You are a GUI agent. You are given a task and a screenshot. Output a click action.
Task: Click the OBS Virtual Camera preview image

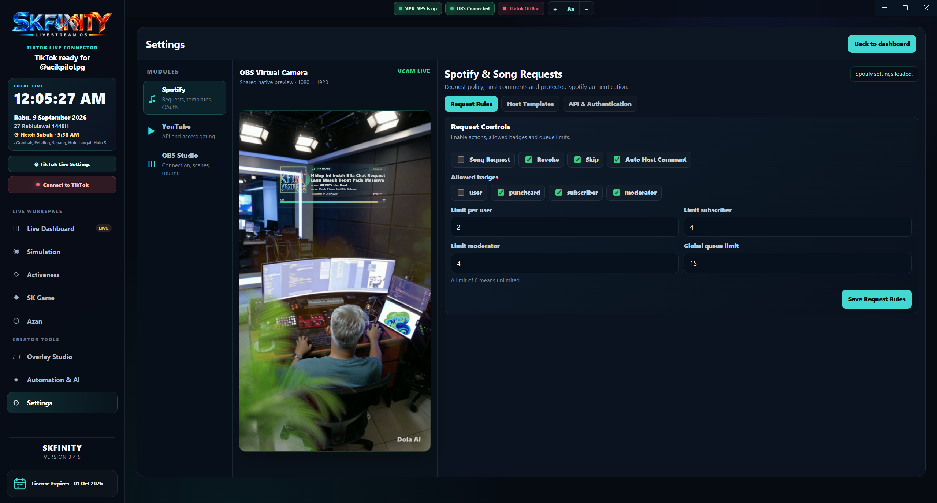click(335, 281)
